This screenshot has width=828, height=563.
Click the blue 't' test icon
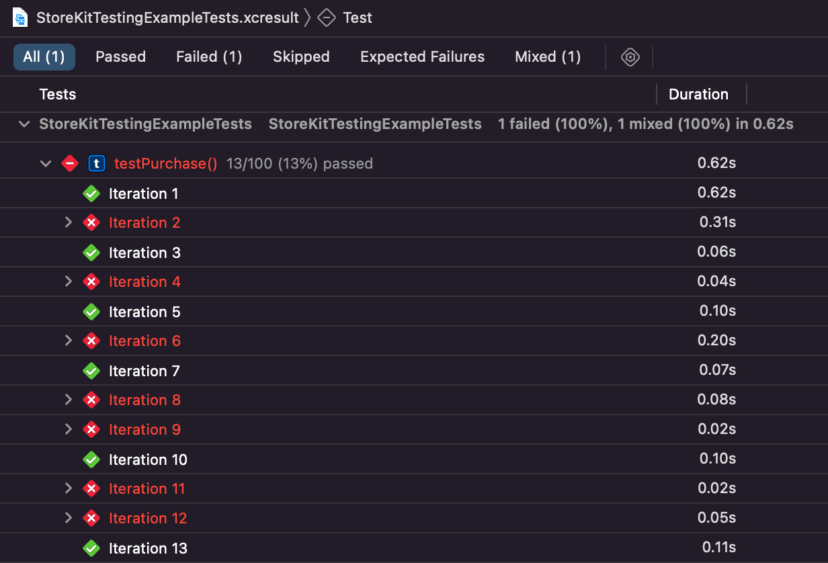97,163
